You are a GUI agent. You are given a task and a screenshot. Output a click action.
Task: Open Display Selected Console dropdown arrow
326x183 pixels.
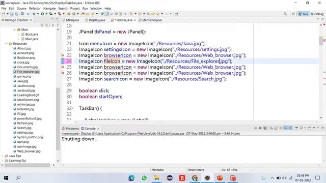305,128
